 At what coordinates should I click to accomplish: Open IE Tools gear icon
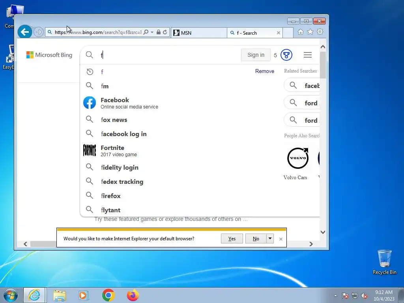click(320, 32)
